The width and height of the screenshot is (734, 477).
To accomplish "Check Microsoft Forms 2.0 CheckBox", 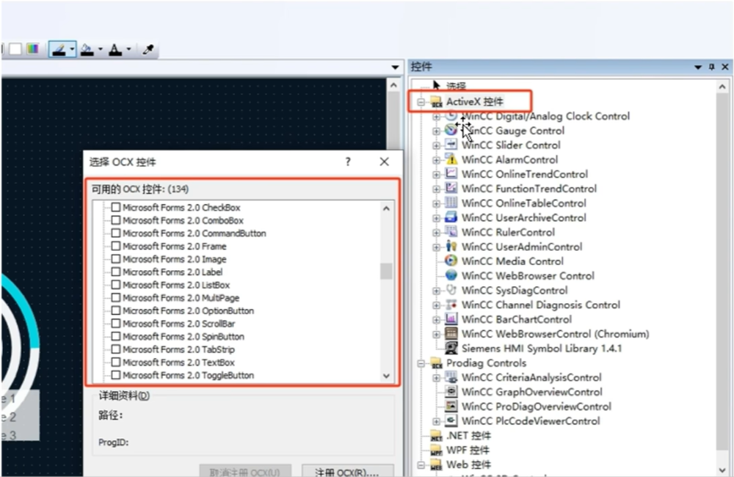I will click(x=115, y=208).
